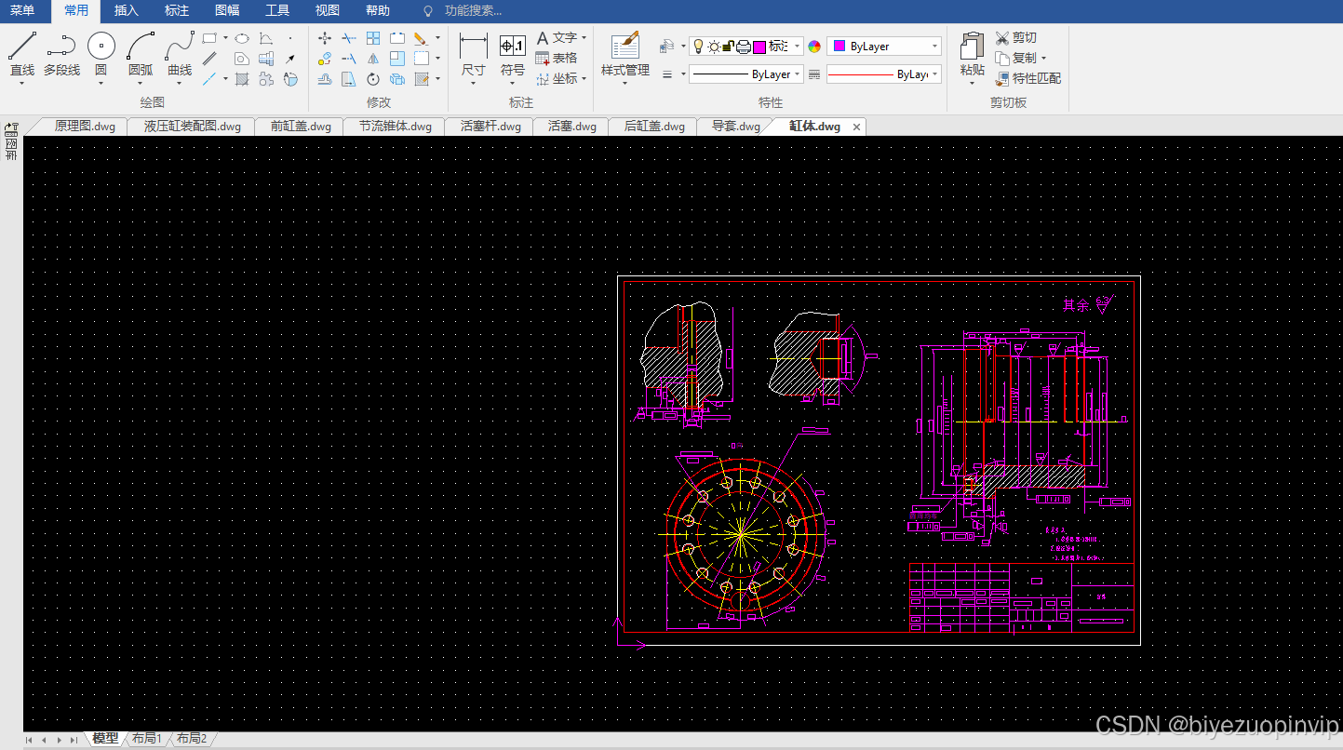Image resolution: width=1343 pixels, height=750 pixels.
Task: Click the magenta layer color swatch
Action: (x=759, y=47)
